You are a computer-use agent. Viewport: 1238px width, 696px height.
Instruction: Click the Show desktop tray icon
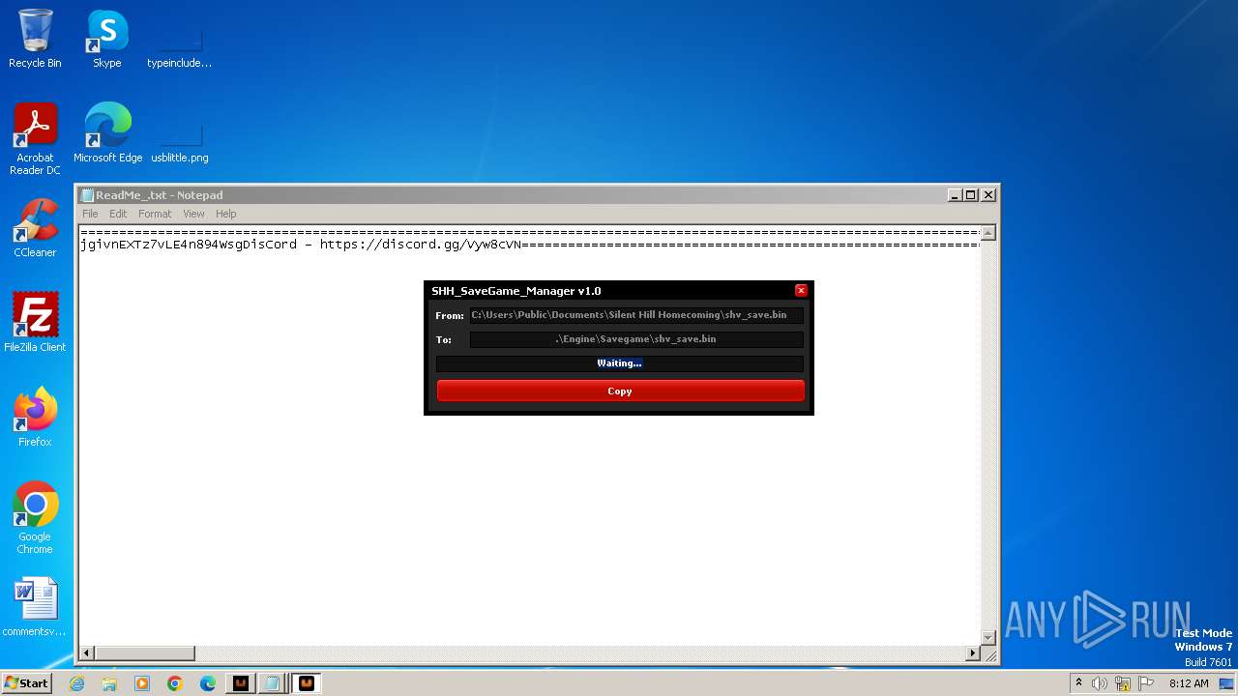click(x=1227, y=683)
